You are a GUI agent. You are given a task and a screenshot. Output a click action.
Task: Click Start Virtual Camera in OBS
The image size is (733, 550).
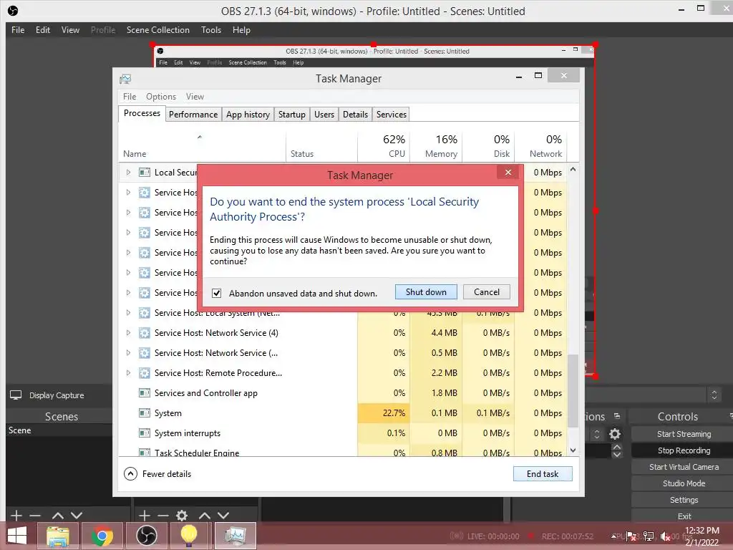click(x=684, y=467)
